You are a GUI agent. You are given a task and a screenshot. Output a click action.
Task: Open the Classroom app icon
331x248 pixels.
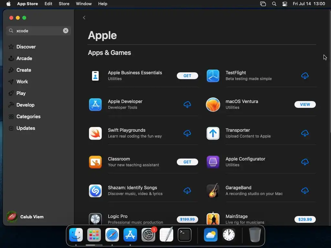click(95, 162)
